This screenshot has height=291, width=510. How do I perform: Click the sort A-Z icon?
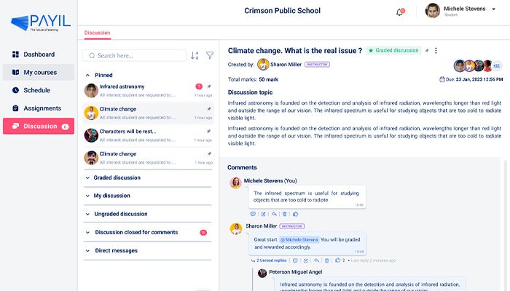pos(195,55)
